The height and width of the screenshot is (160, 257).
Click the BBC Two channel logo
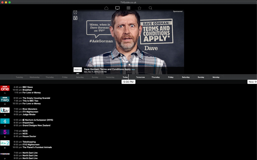(5, 99)
